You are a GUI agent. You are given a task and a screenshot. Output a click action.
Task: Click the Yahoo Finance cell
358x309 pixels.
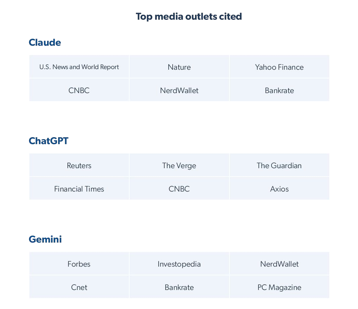point(279,67)
